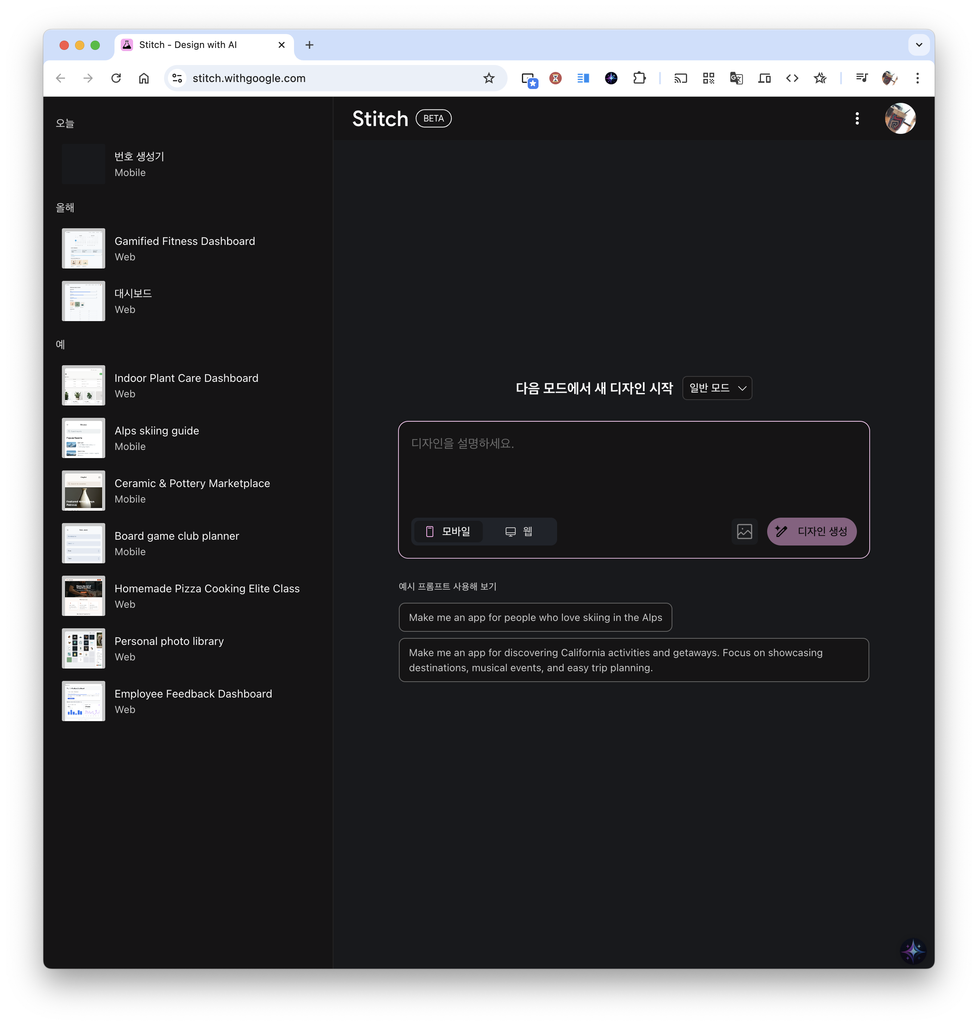Expand the 일반 모드 mode dropdown
This screenshot has height=1026, width=978.
click(717, 388)
